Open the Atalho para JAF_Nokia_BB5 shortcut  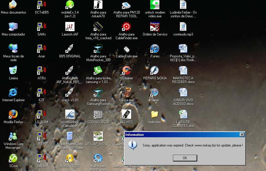coord(70,70)
